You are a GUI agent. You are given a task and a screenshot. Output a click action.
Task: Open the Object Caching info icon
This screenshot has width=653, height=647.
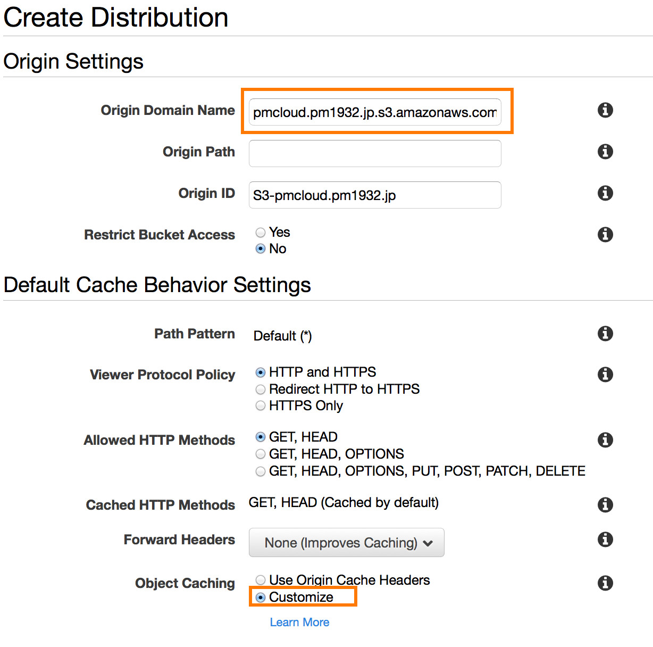click(605, 583)
